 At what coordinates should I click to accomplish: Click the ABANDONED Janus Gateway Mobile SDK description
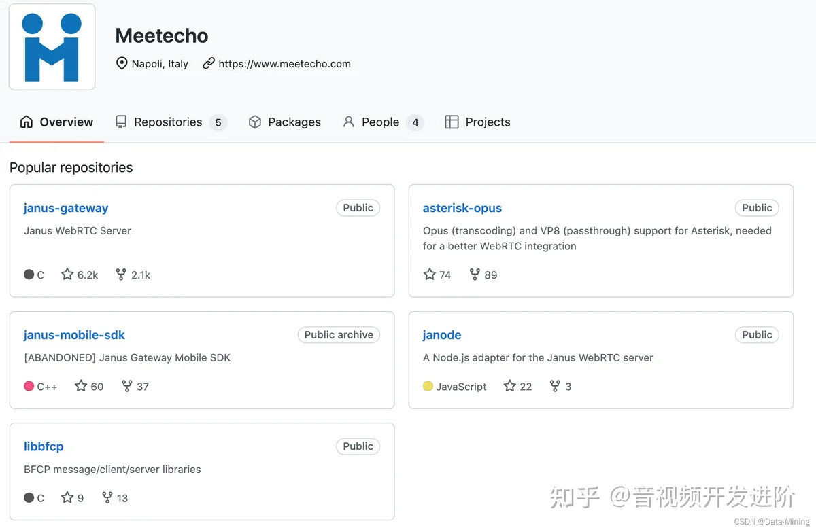(127, 358)
